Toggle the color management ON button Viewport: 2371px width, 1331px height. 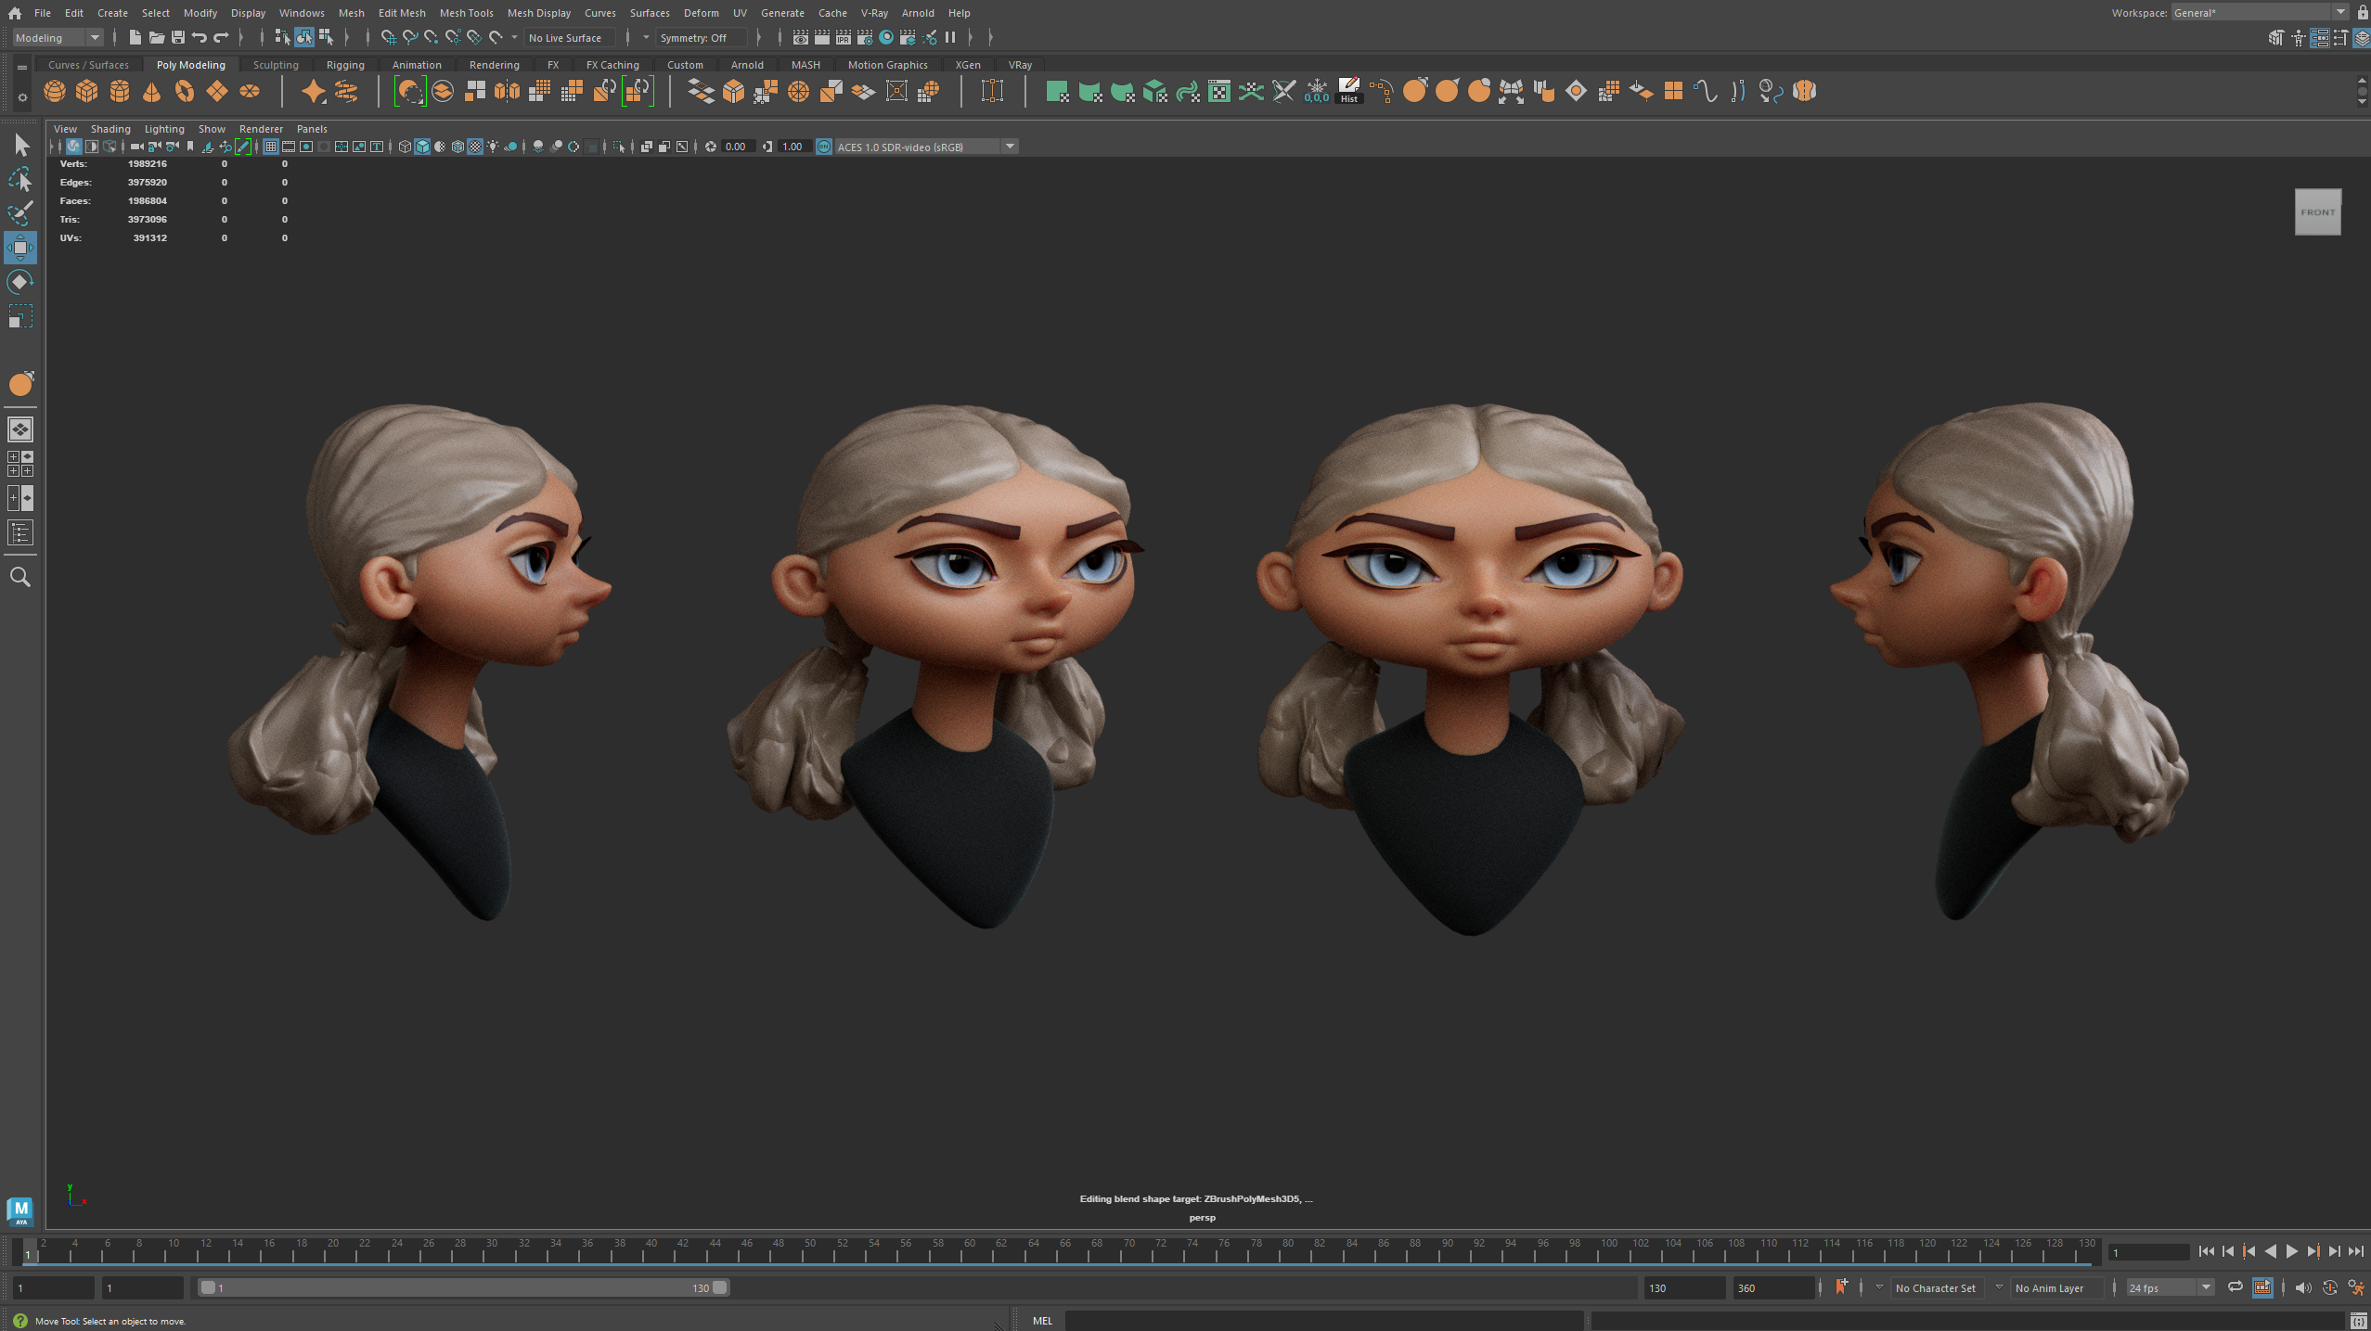click(824, 147)
